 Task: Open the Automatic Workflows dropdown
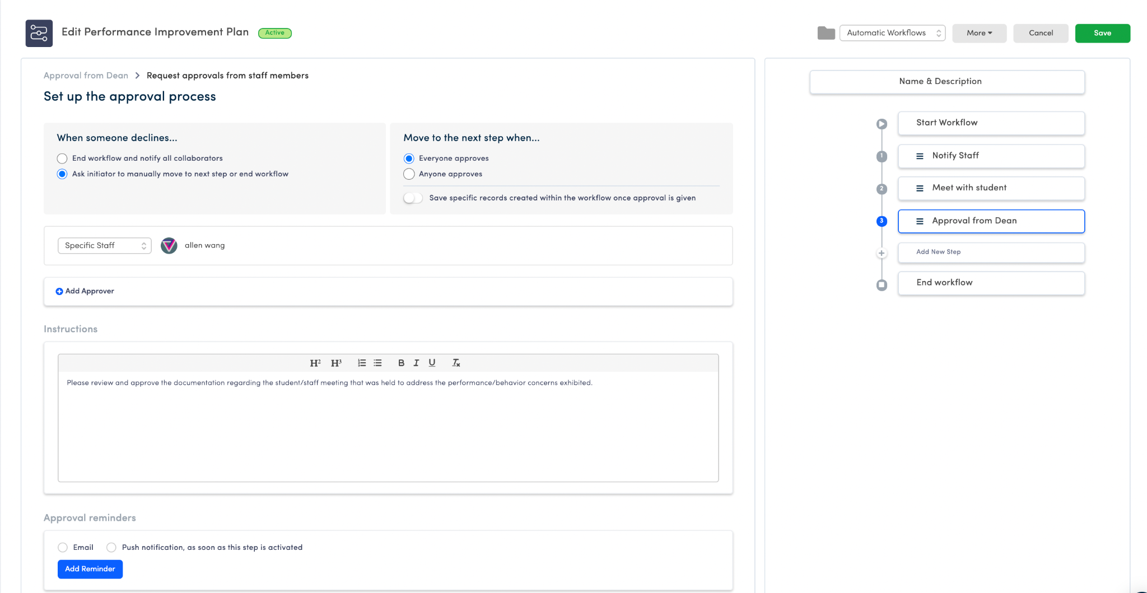892,33
